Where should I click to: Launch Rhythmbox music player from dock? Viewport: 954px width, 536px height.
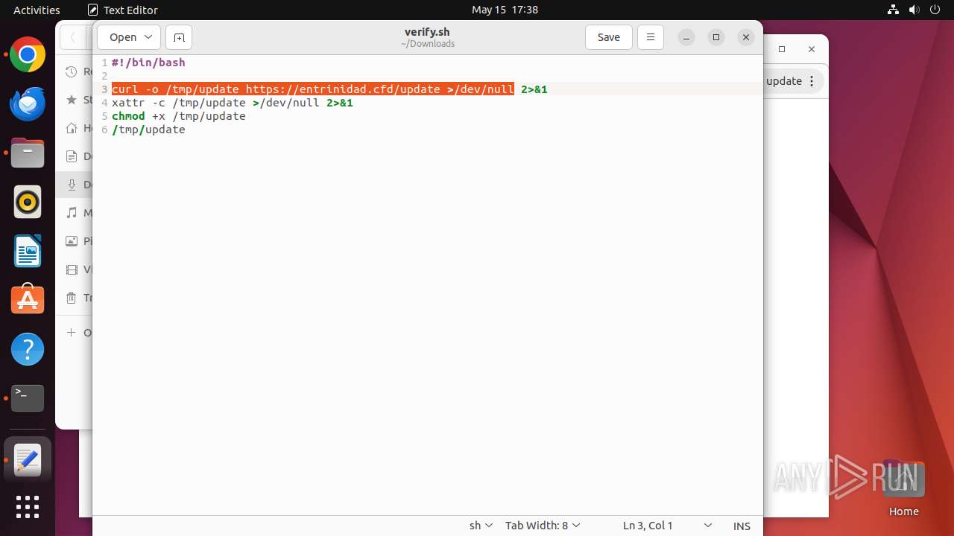coord(28,202)
